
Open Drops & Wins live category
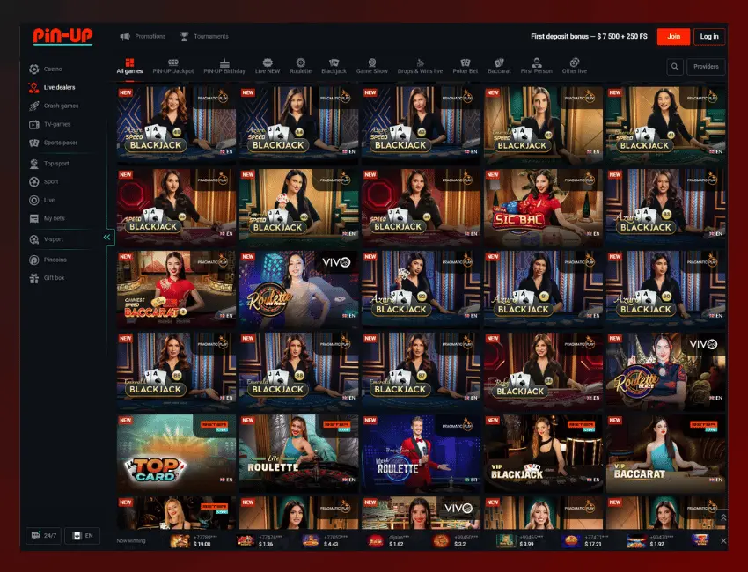click(421, 66)
